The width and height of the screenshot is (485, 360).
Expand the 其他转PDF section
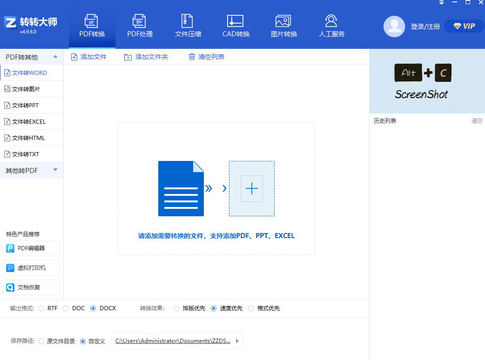coord(55,170)
